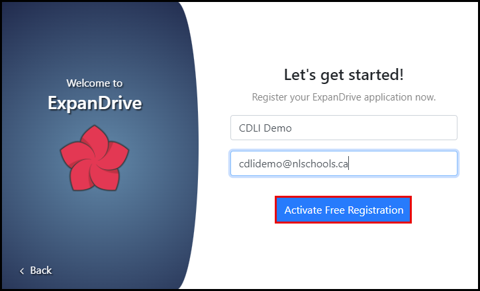Click the red ExpanDrive flower logo
This screenshot has width=480, height=291.
[x=95, y=158]
